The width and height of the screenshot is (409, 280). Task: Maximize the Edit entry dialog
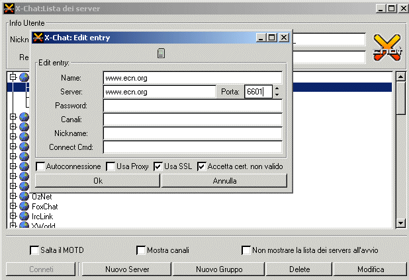click(x=271, y=38)
